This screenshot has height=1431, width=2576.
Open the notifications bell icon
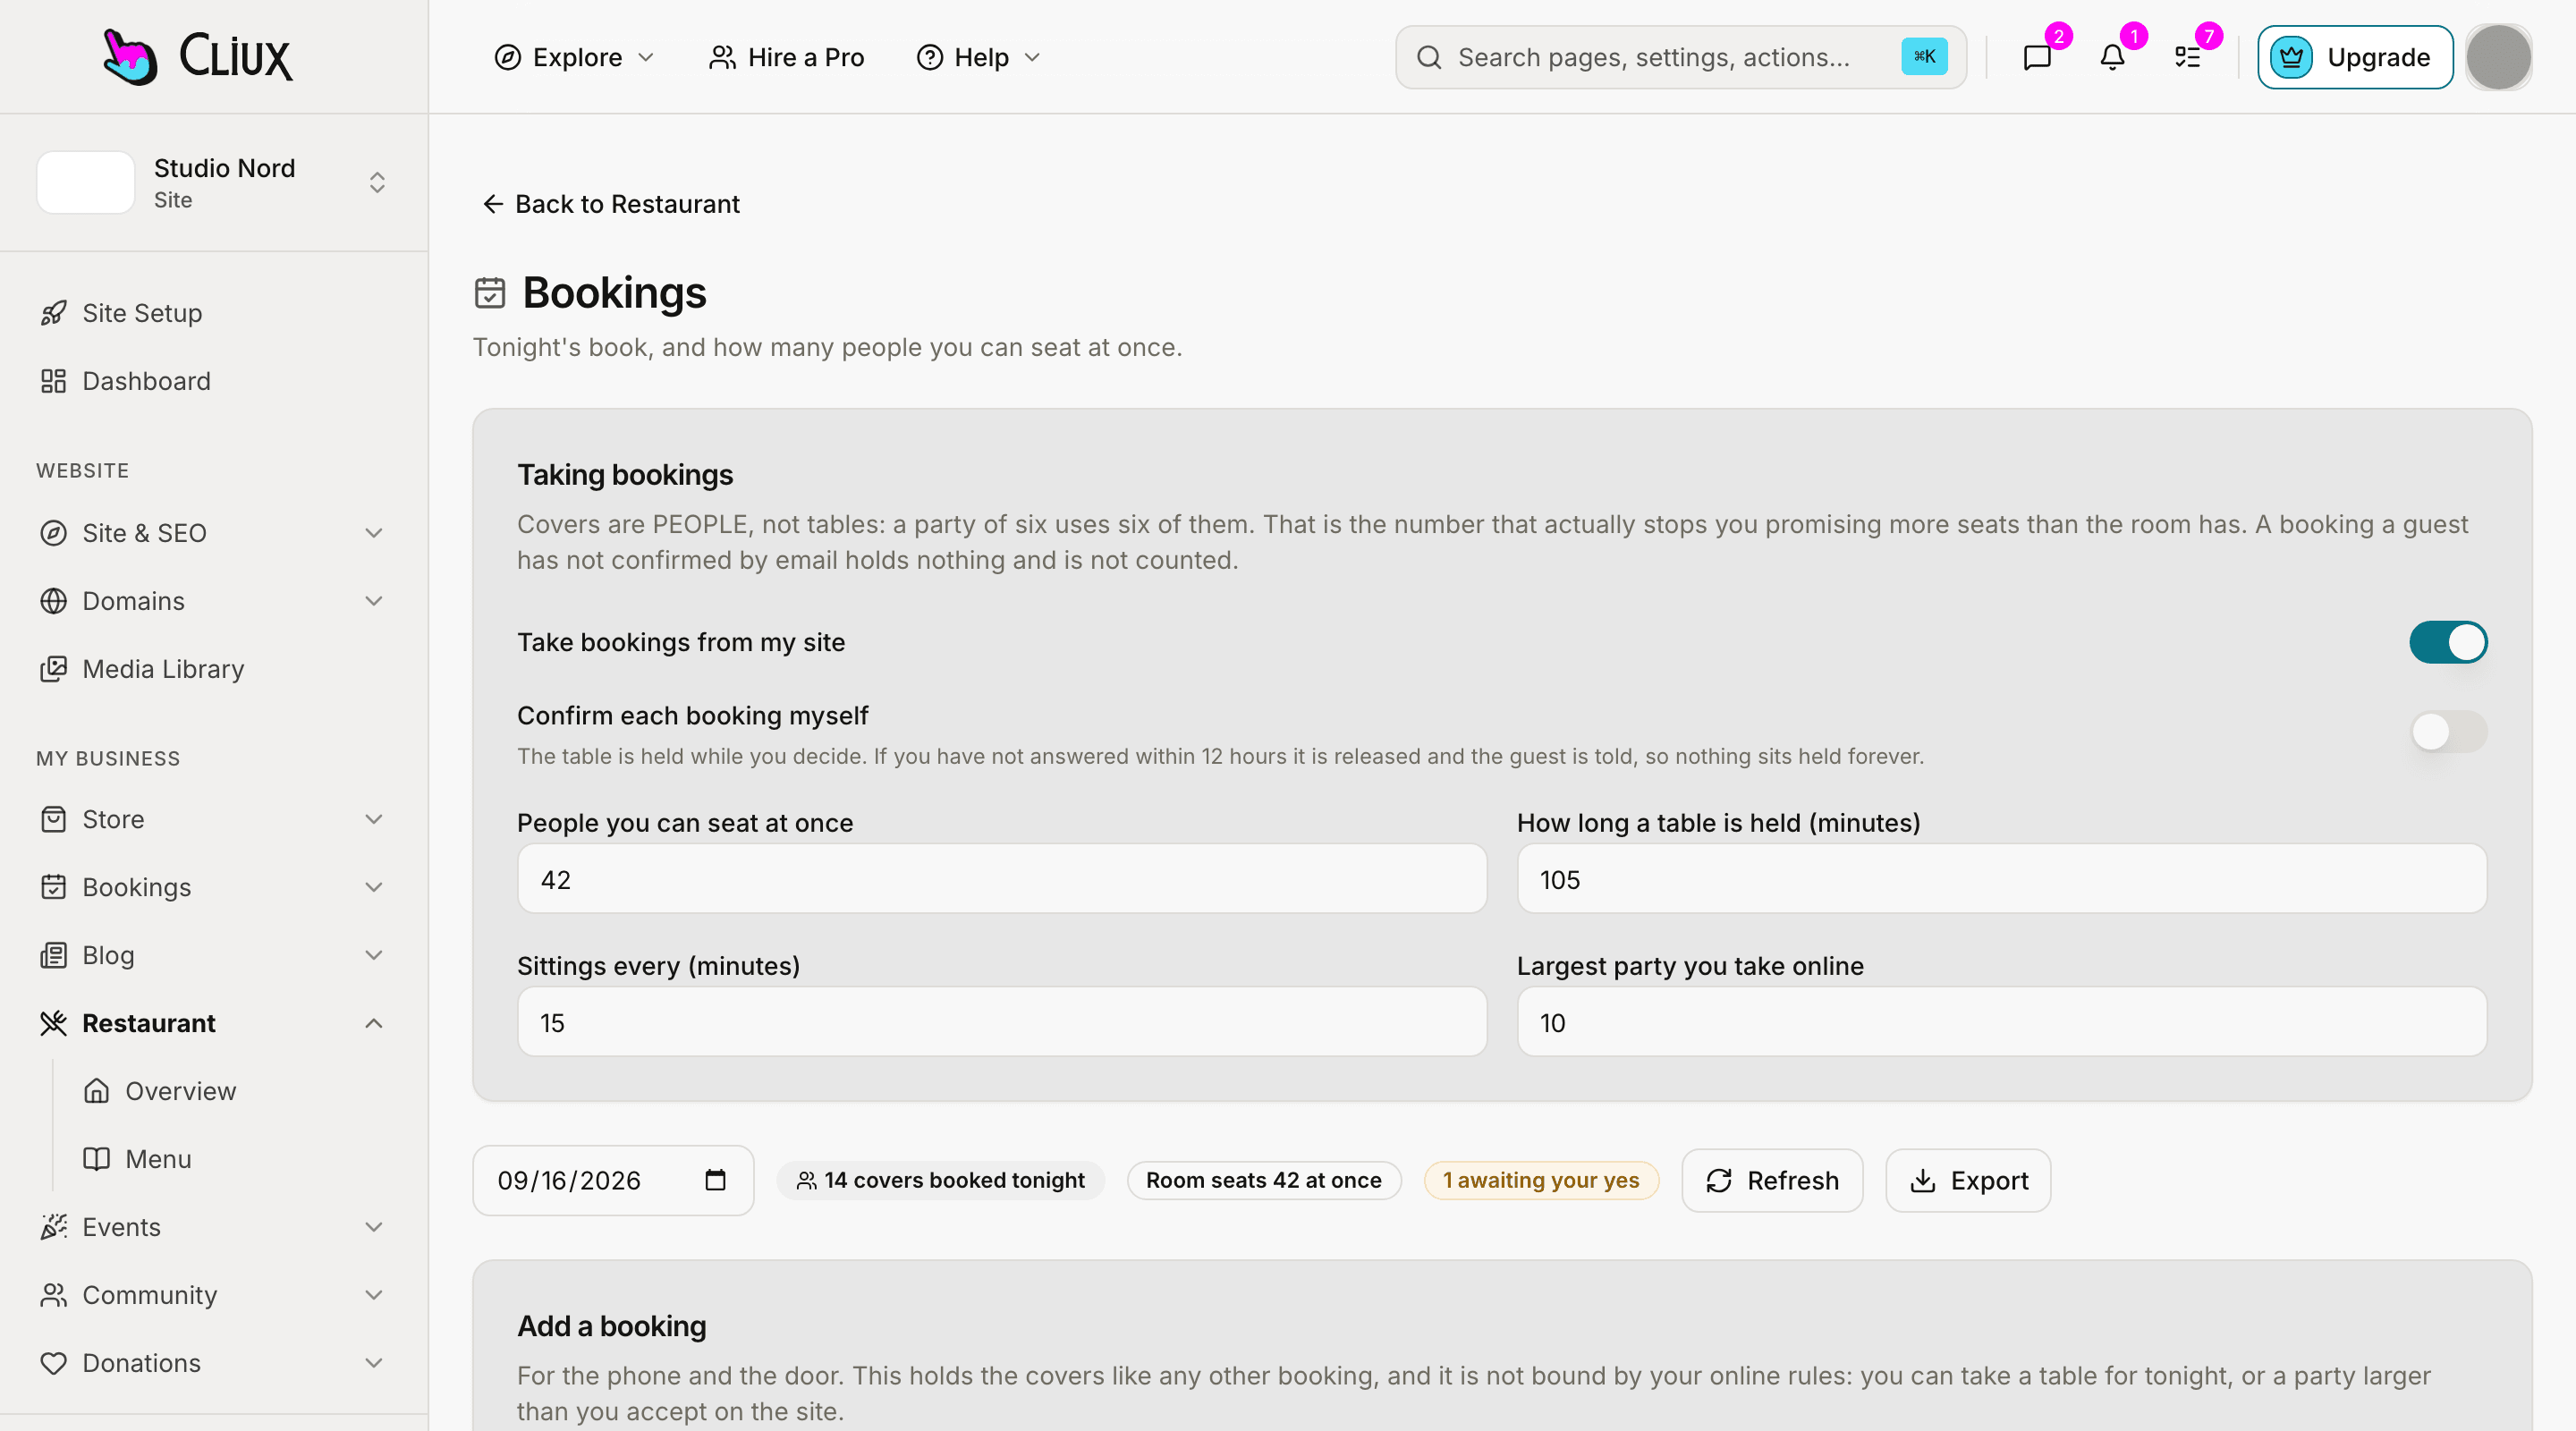click(x=2112, y=58)
